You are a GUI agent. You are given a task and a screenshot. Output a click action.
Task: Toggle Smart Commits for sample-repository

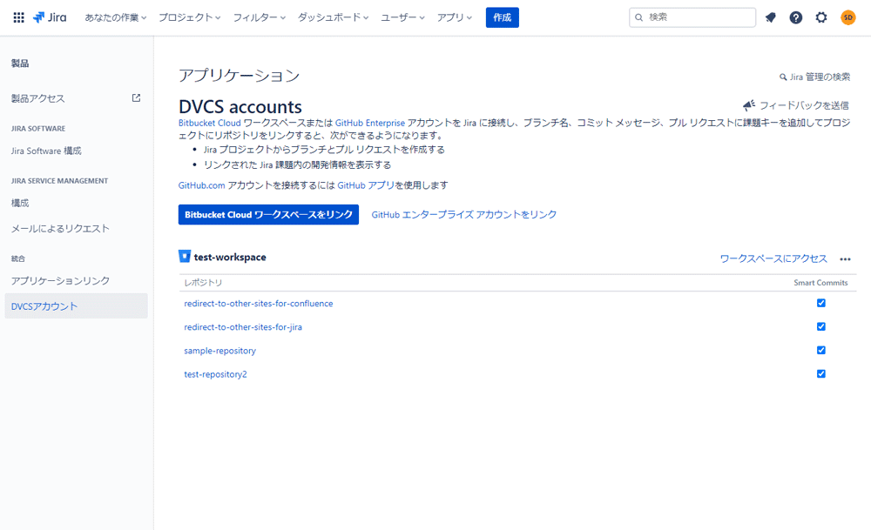[x=821, y=350]
